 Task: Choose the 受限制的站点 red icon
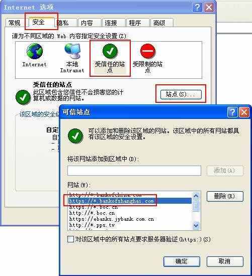(148, 51)
